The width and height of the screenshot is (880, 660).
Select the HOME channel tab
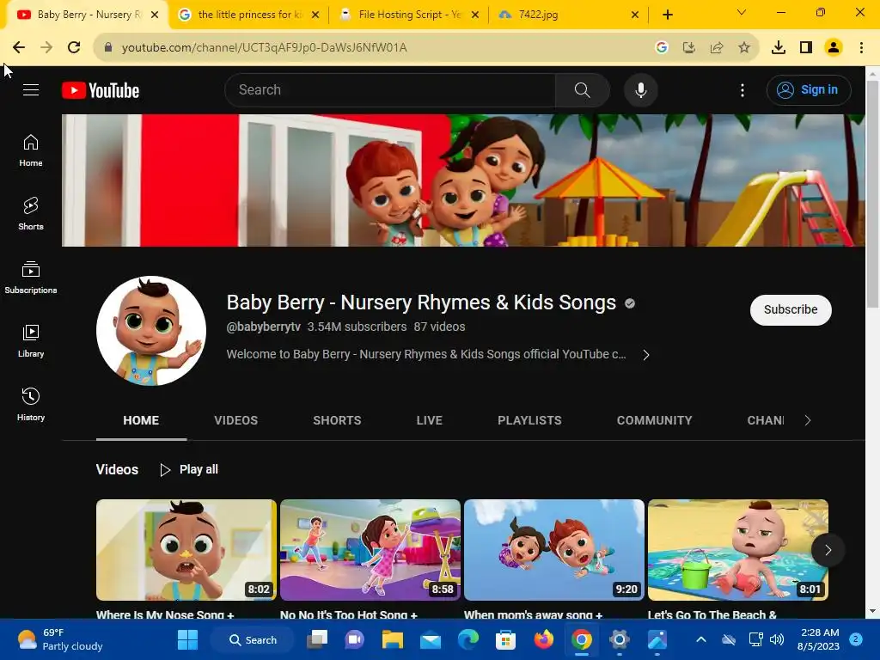tap(141, 420)
